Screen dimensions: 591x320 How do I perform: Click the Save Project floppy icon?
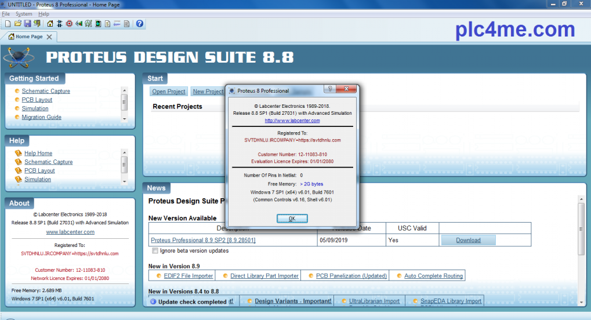(27, 24)
